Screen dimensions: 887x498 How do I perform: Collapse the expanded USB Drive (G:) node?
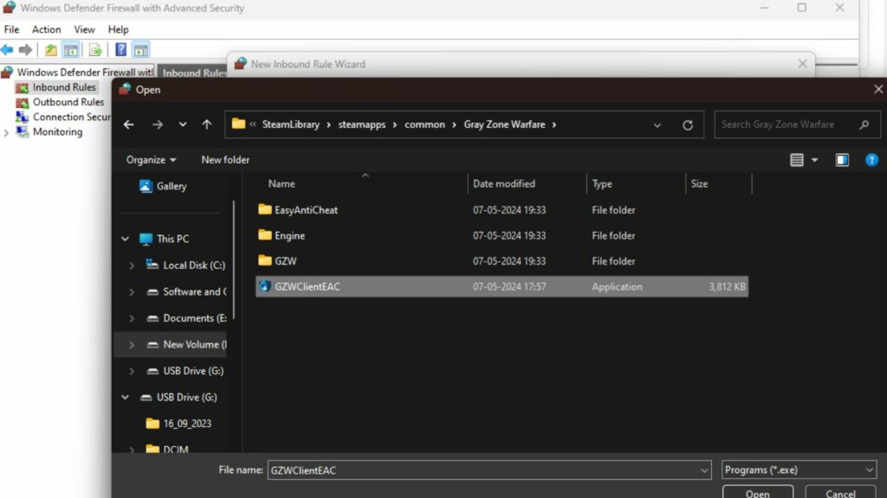125,397
